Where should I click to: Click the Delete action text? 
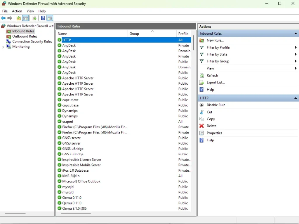tap(211, 126)
